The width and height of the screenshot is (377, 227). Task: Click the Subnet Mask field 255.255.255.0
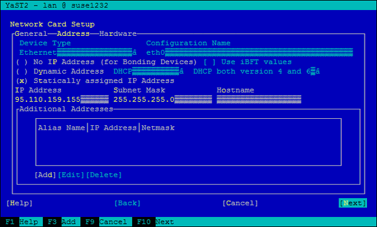pyautogui.click(x=163, y=99)
